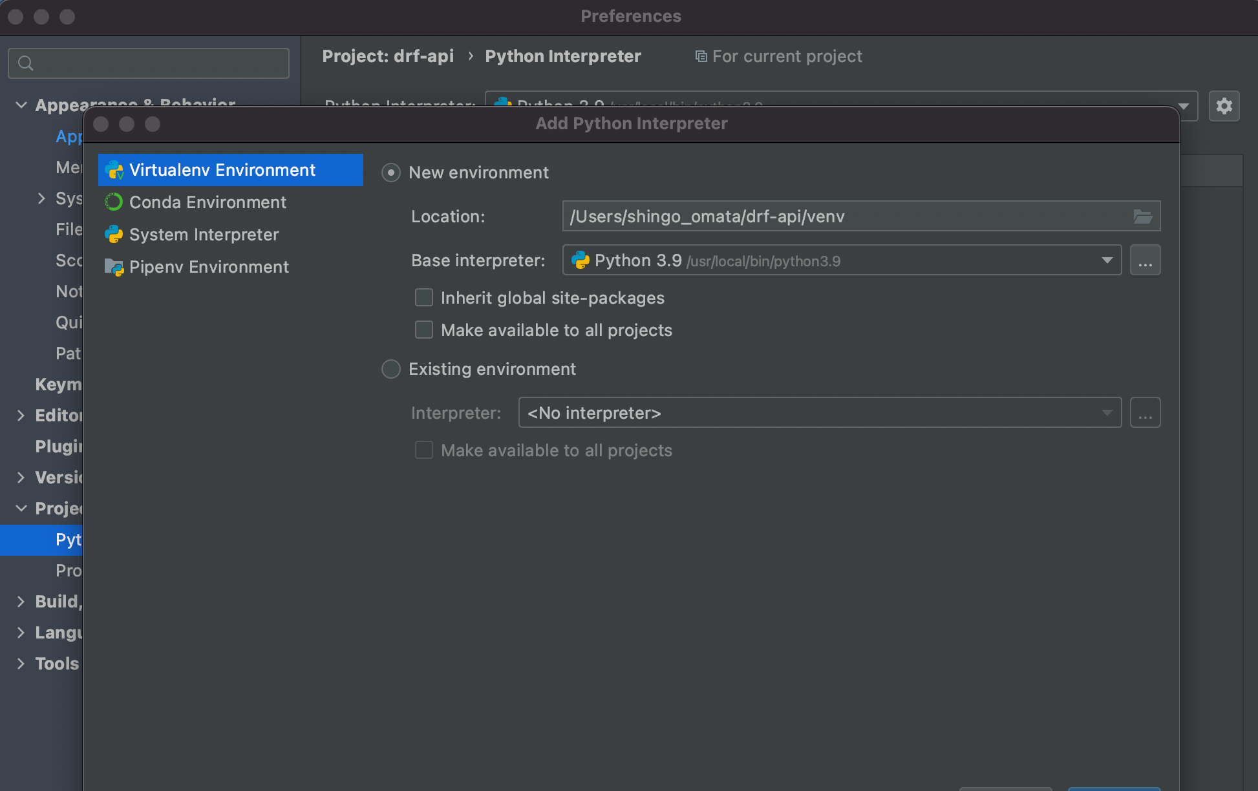Enable Inherit global site-packages checkbox
The width and height of the screenshot is (1258, 791).
point(424,298)
